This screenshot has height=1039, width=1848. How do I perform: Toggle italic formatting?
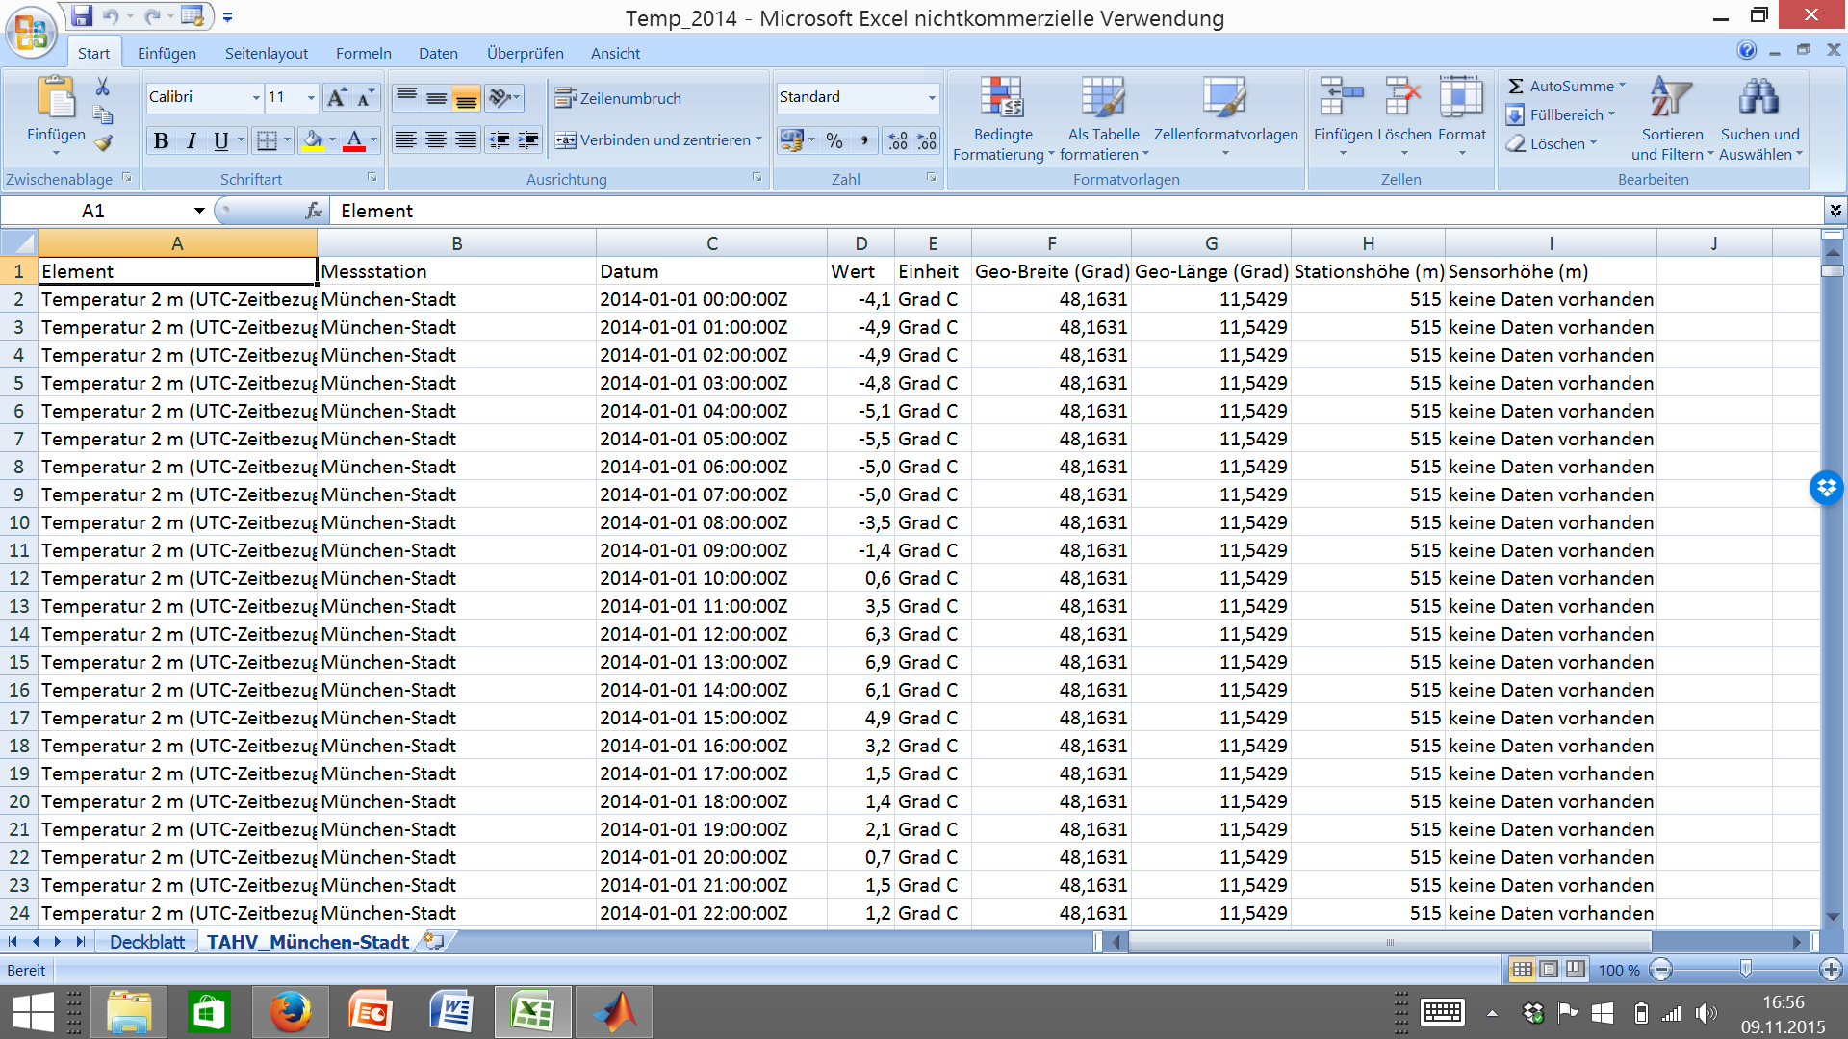(191, 140)
